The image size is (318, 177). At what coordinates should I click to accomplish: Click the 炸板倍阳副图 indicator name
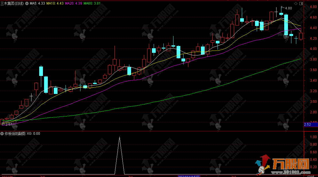point(15,134)
